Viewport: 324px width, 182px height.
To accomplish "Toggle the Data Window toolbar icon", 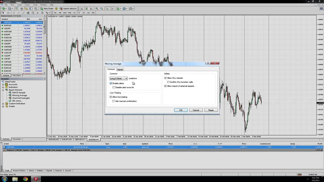I will (22, 9).
